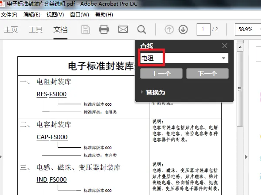
Task: Click the document title 电子标准封装库
Action: coord(101,66)
